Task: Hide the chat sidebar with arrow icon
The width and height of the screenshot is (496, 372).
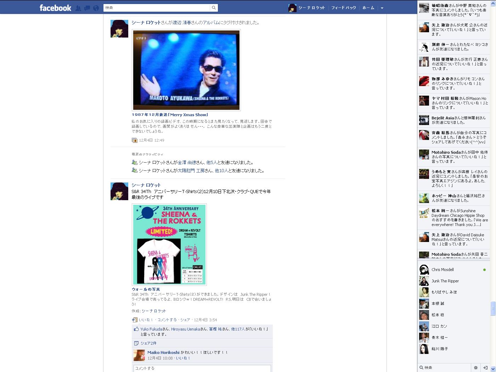Action: (x=485, y=368)
